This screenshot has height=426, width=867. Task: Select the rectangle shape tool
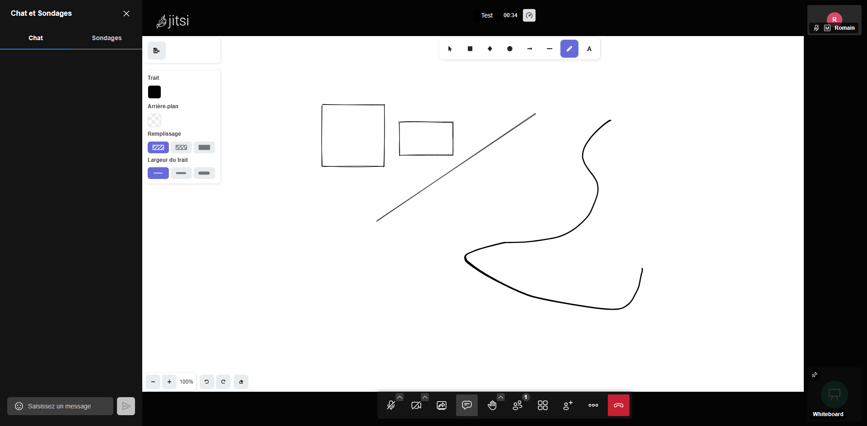point(470,49)
